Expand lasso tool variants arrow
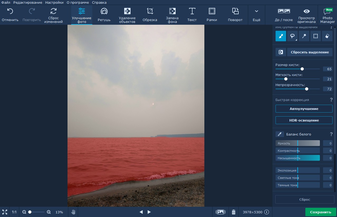Screen dimensions: 337x217 [296, 40]
